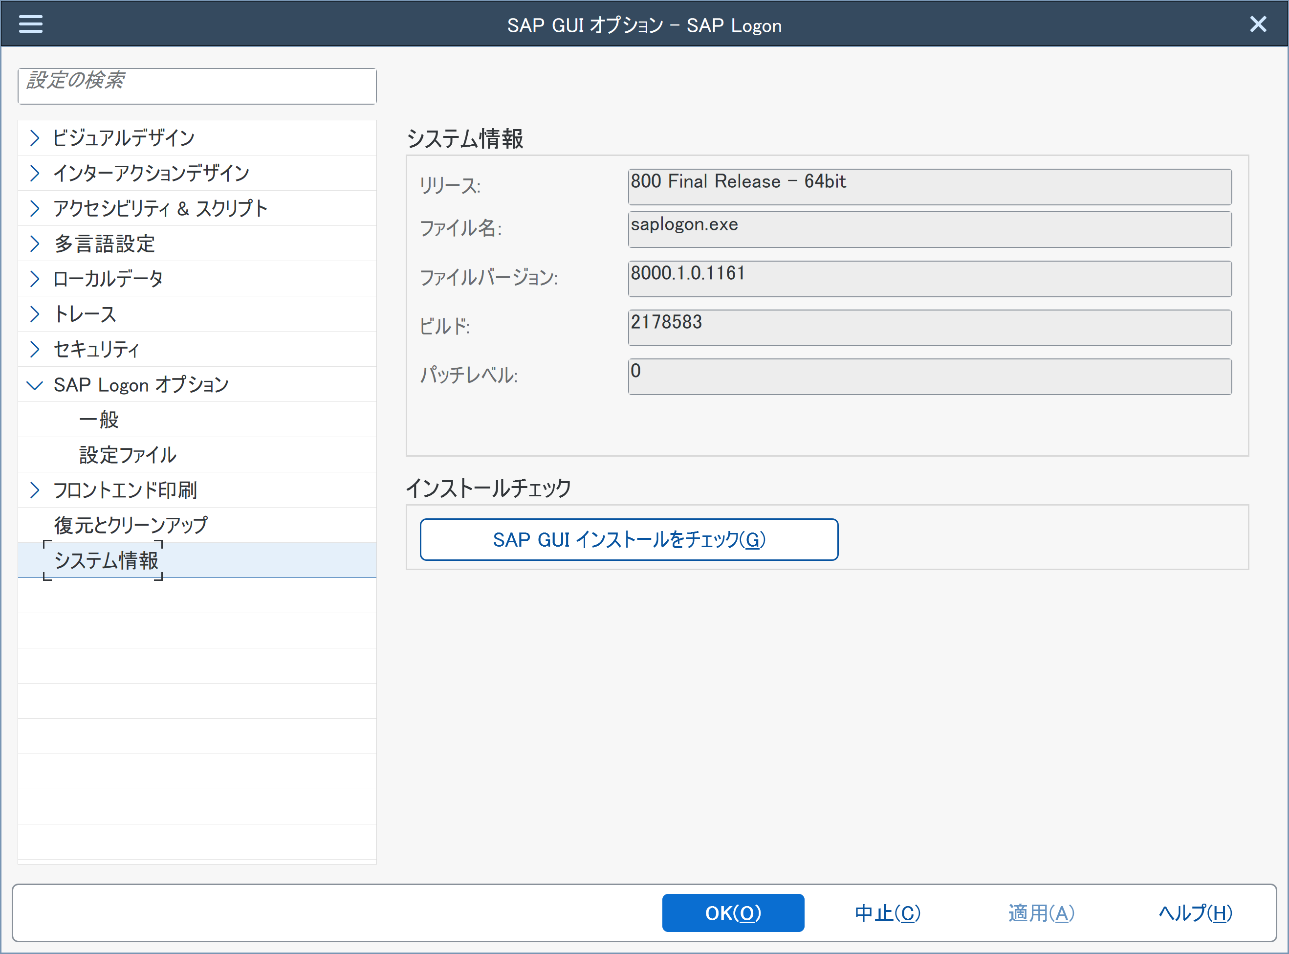This screenshot has height=954, width=1289.
Task: Open the hamburger menu icon
Action: 31,23
